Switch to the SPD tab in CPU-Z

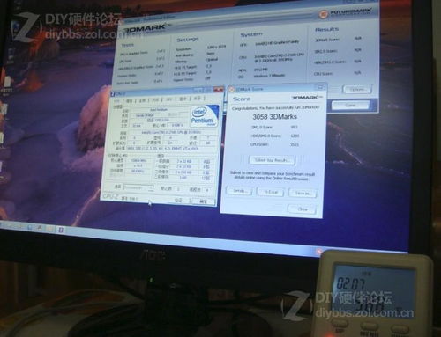tap(168, 99)
